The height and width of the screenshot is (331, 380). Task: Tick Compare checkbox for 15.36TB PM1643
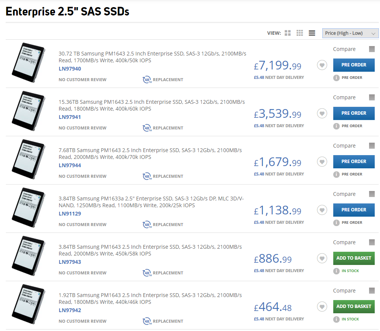372,97
